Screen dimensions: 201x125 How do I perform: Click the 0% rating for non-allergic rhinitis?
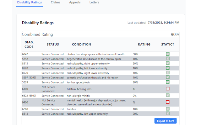135,96
